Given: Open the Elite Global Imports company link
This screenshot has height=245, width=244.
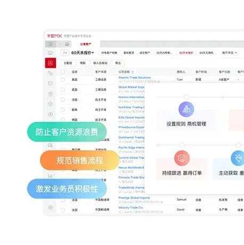Looking at the screenshot, I should coord(132,117).
